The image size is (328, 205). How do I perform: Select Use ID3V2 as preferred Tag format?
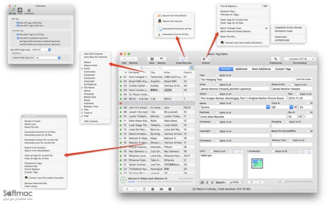click(18, 38)
